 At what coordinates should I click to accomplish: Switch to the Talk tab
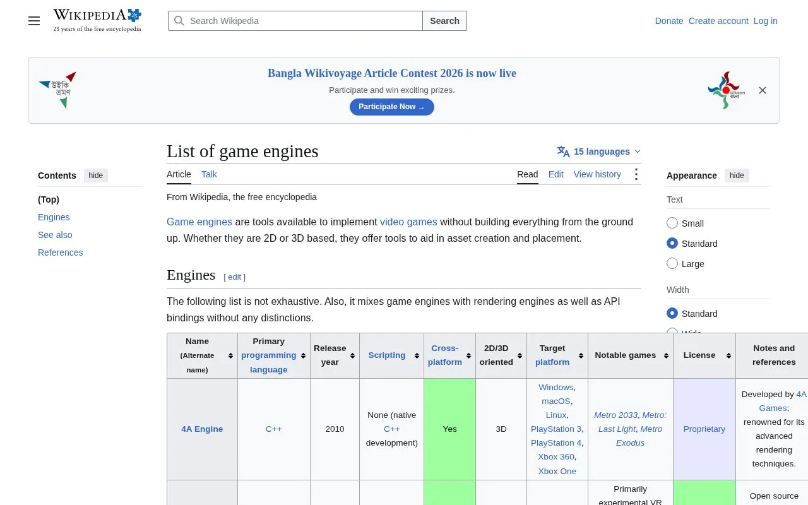click(209, 174)
